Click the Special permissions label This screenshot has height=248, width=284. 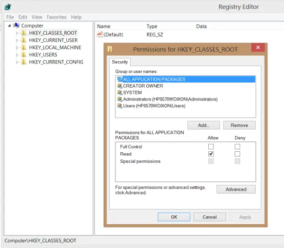click(140, 161)
